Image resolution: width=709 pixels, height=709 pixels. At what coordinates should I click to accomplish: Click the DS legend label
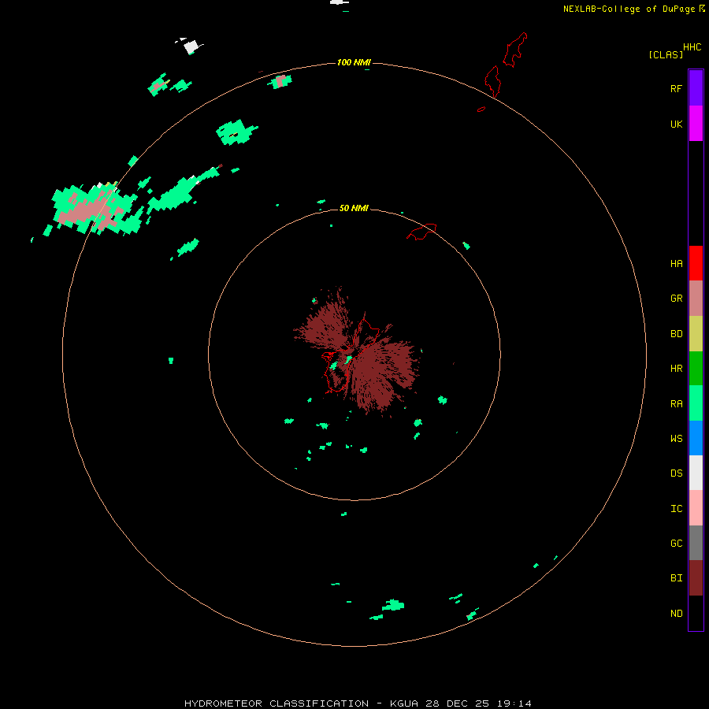(676, 473)
